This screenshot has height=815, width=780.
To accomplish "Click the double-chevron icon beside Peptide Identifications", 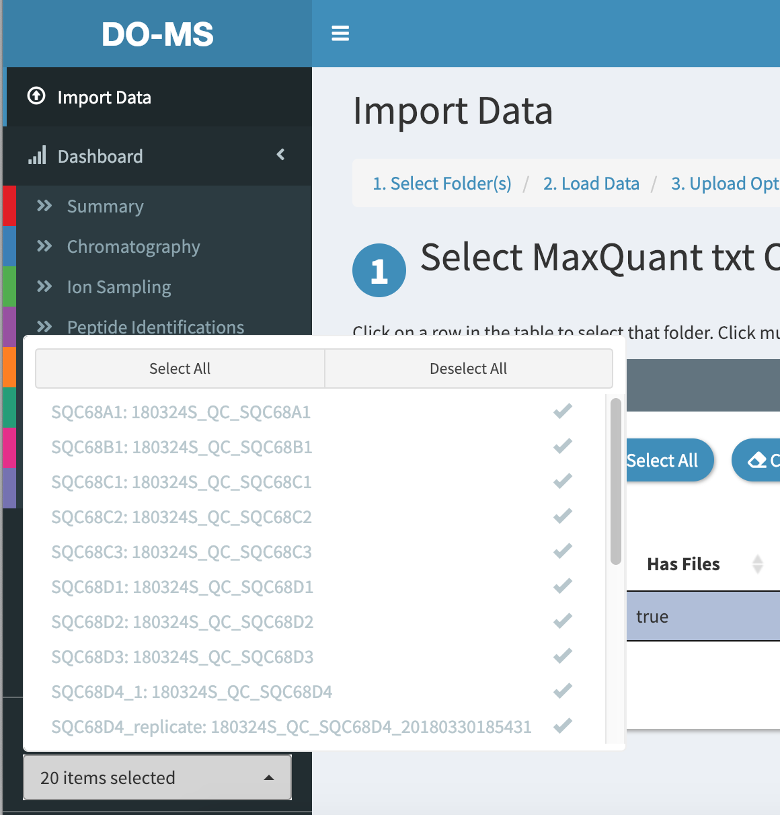I will (44, 327).
